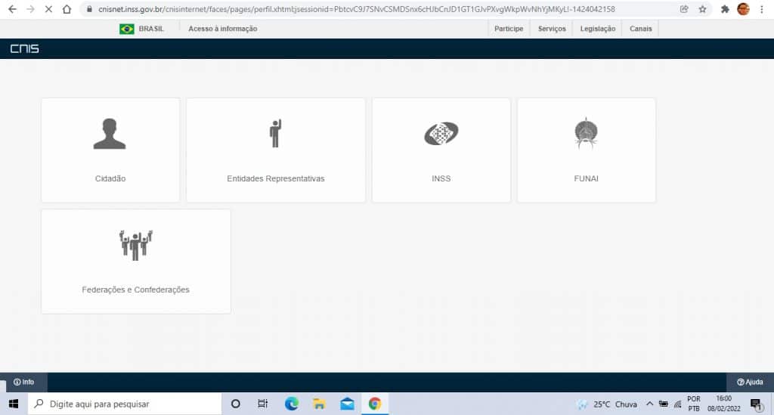Viewport: 774px width, 415px height.
Task: Click the browser forward arrow
Action: pos(30,9)
